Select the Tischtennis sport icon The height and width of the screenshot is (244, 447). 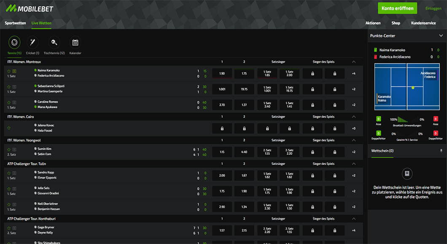(x=54, y=42)
